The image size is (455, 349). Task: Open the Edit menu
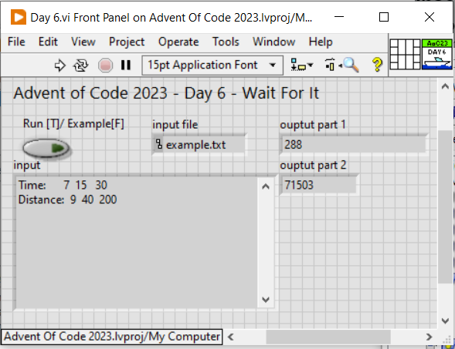48,42
